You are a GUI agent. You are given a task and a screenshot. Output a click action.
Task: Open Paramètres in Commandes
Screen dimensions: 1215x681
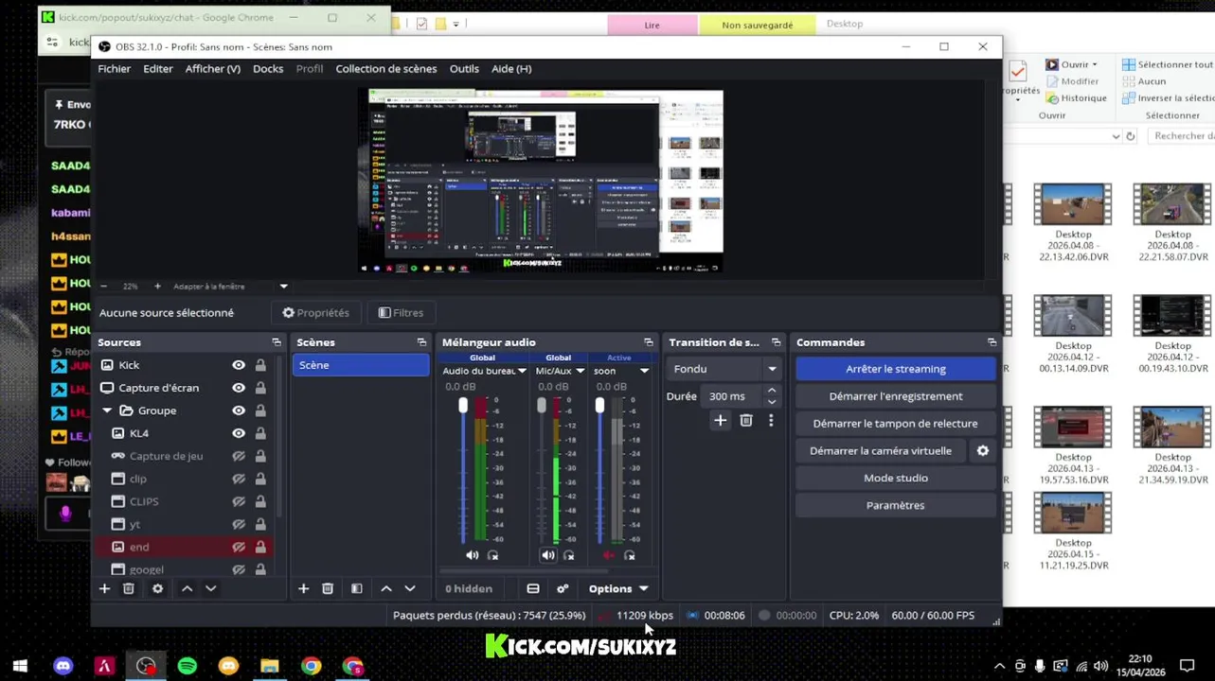pyautogui.click(x=896, y=506)
